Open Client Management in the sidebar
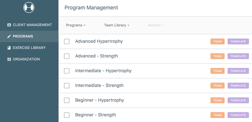 point(29,25)
